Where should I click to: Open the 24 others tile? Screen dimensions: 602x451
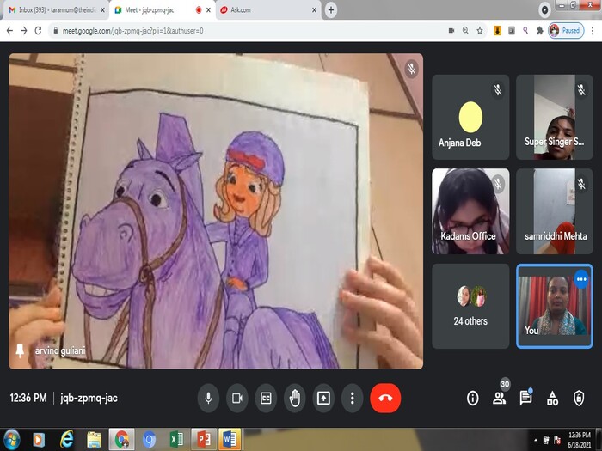tap(470, 306)
